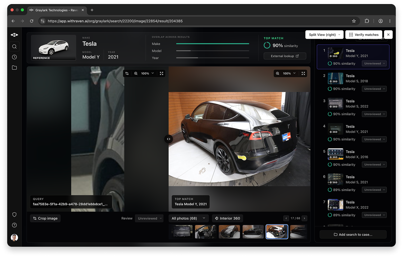Close the results panel with X button
The width and height of the screenshot is (403, 257).
click(x=388, y=35)
